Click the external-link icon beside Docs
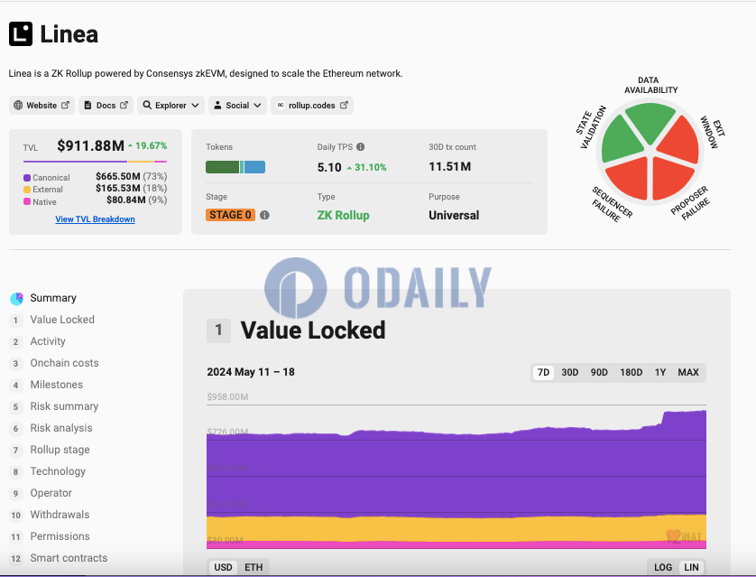This screenshot has height=577, width=756. [124, 105]
